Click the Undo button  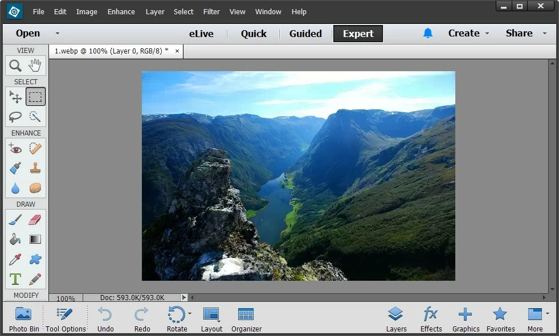[x=105, y=319]
